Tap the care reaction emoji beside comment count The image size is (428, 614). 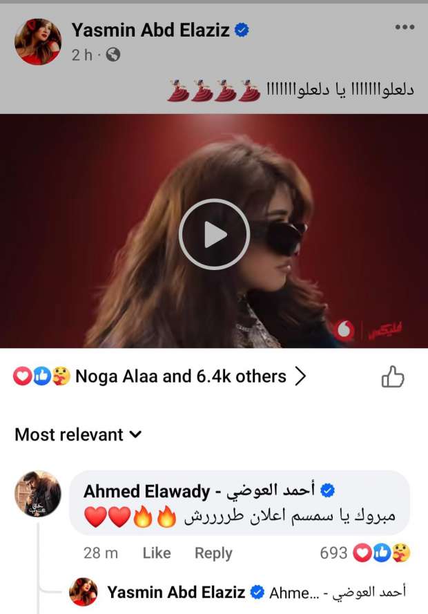401,553
